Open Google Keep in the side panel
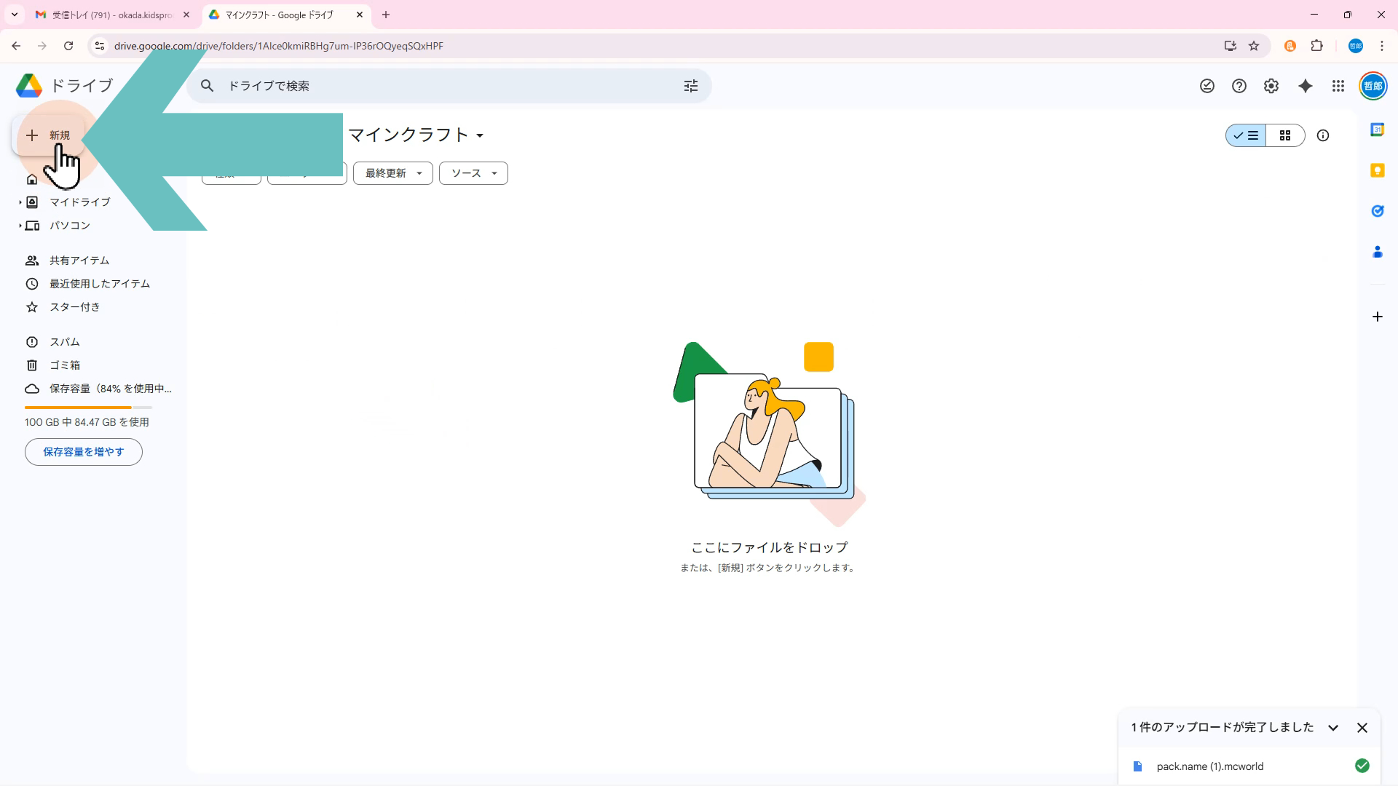 point(1377,170)
